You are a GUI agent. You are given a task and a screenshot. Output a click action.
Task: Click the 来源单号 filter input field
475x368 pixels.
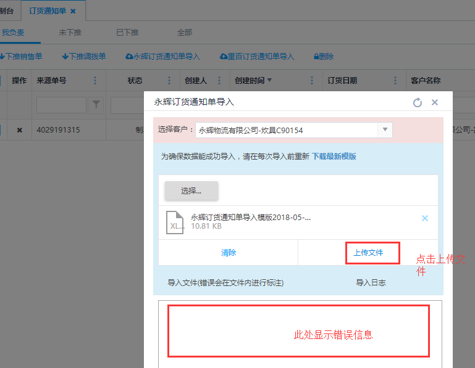click(61, 105)
